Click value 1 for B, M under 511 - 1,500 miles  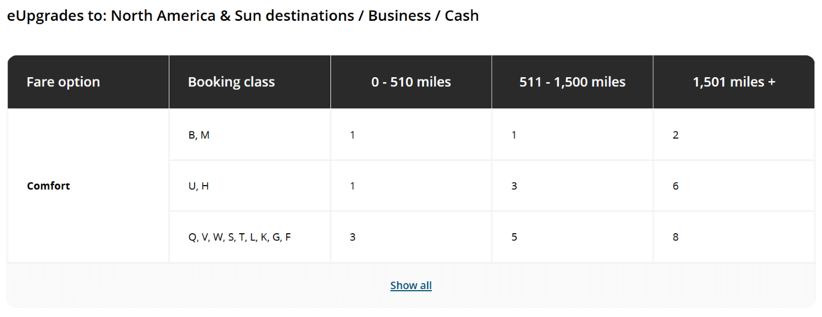513,134
